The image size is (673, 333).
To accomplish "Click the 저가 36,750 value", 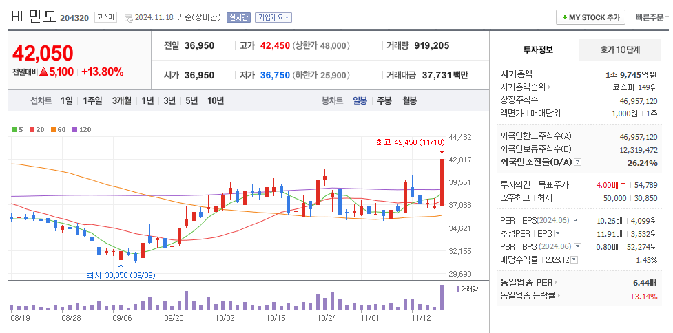I will (x=275, y=75).
